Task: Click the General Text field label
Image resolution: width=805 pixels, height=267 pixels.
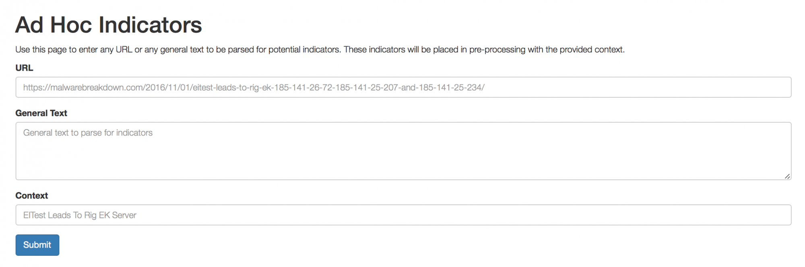Action: (41, 113)
